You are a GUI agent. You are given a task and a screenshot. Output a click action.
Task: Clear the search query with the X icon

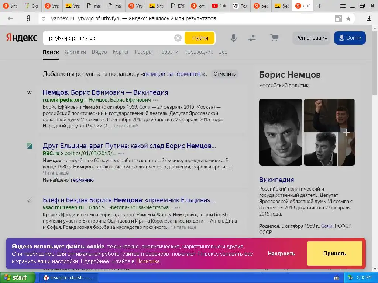point(178,38)
